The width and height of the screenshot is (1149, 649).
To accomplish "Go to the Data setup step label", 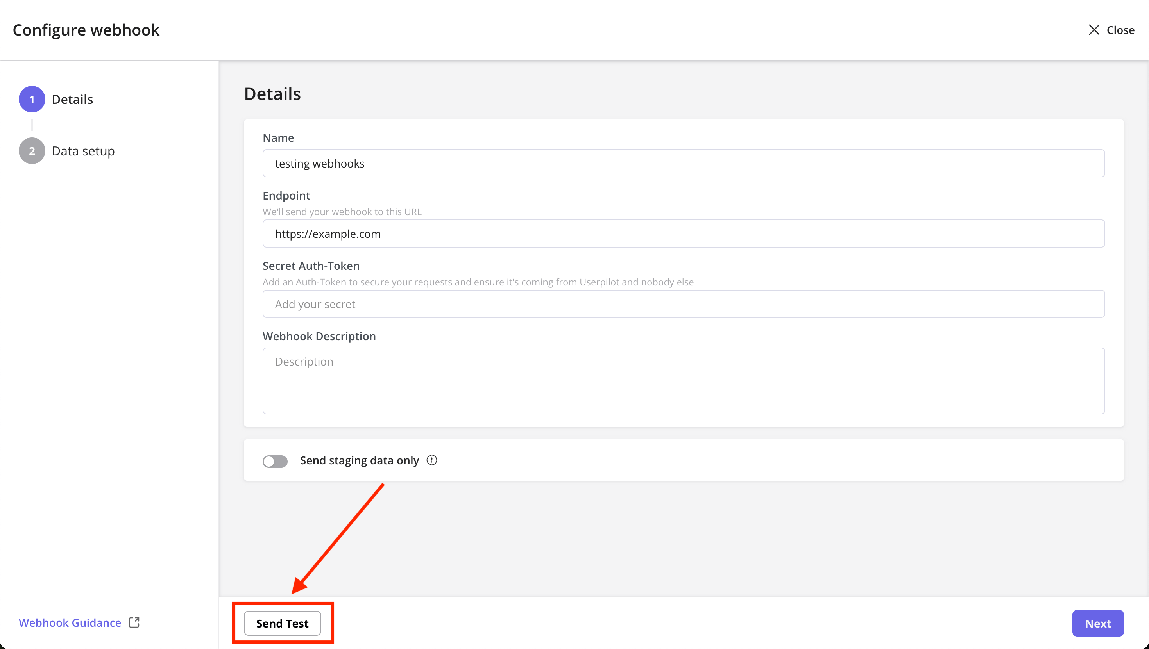I will click(83, 151).
